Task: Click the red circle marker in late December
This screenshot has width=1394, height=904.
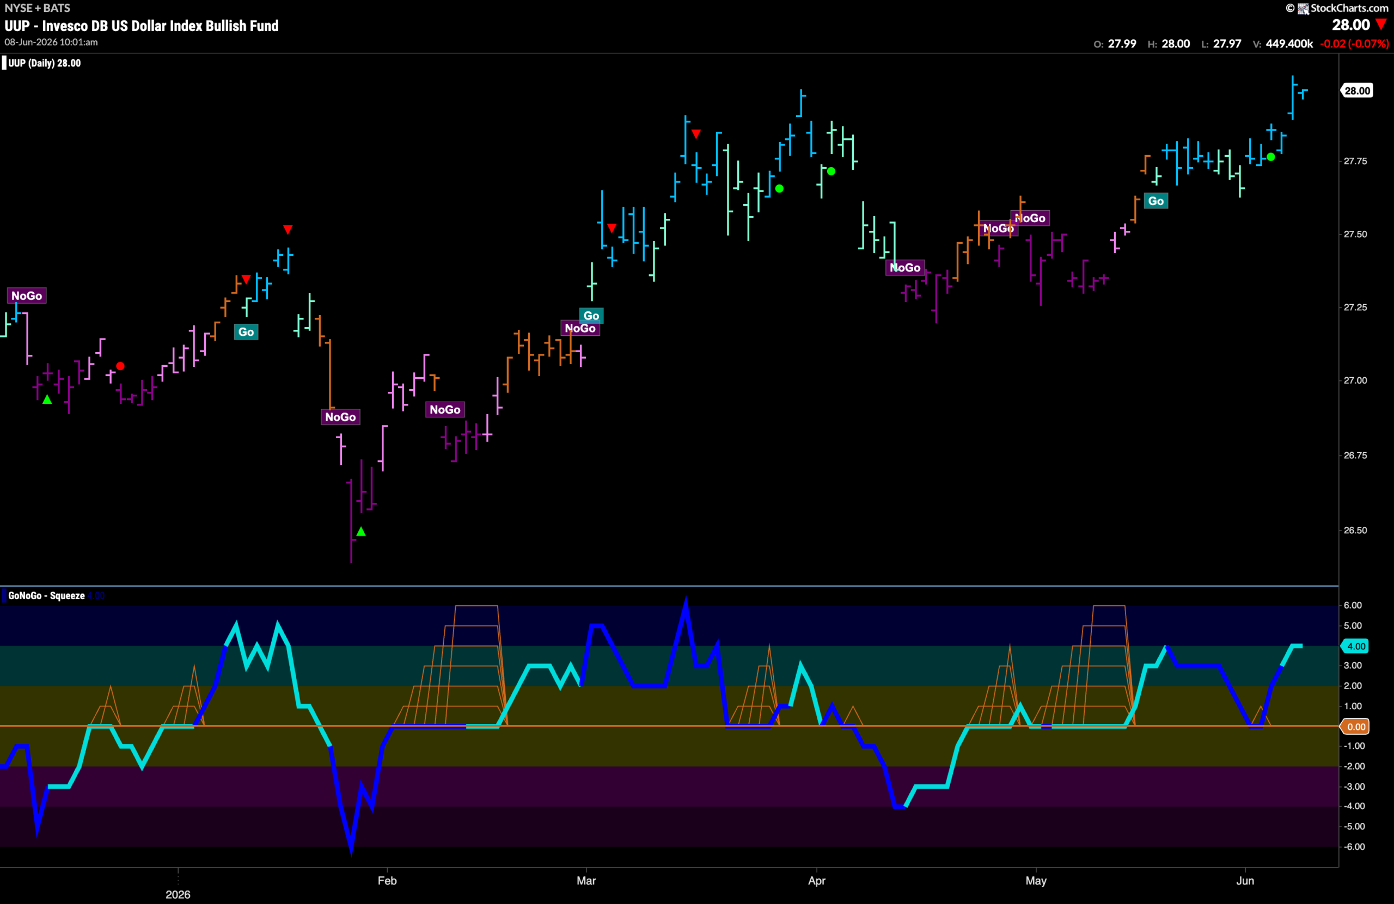Action: pos(120,366)
